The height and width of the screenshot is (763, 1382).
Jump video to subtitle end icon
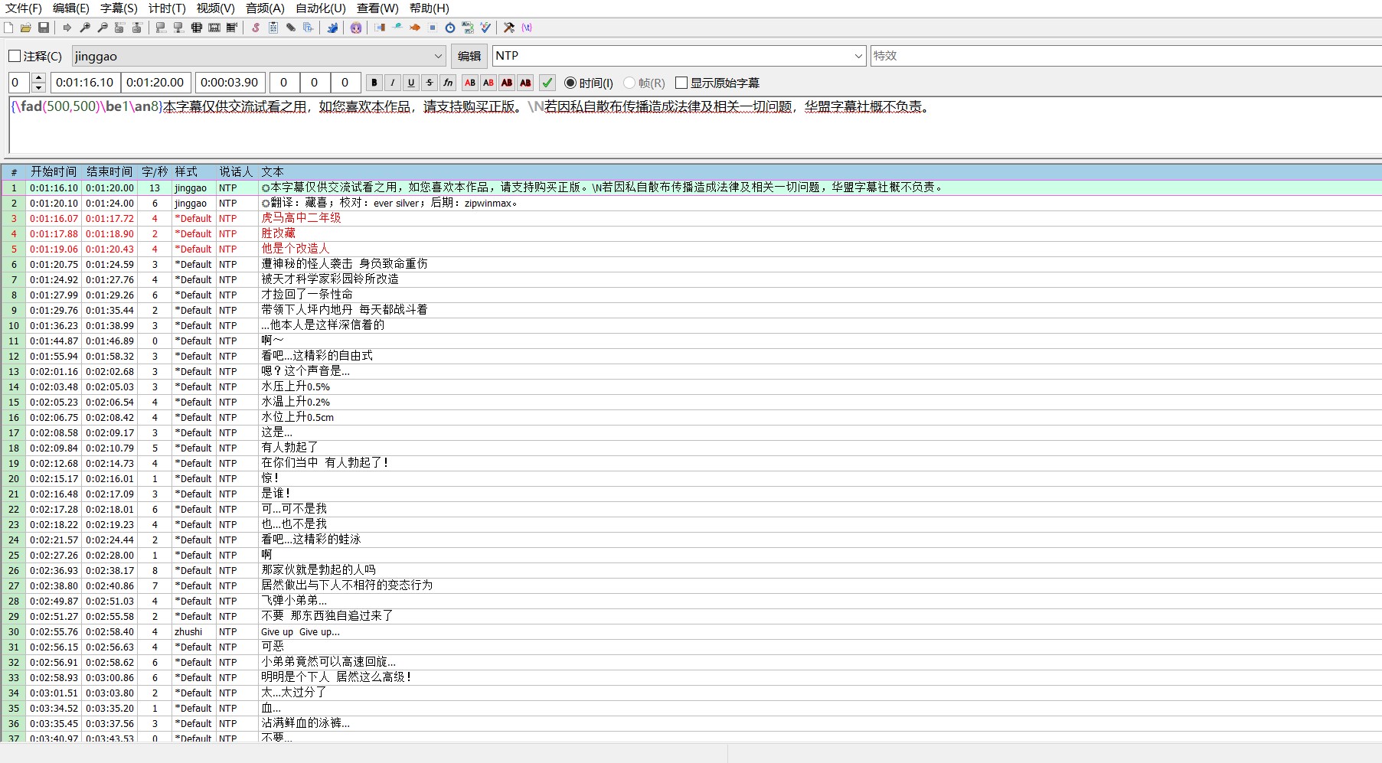click(x=137, y=28)
